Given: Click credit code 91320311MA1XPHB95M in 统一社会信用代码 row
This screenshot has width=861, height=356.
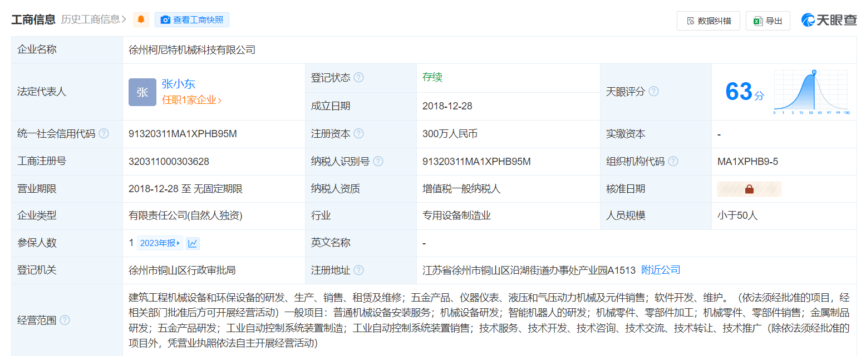Looking at the screenshot, I should pyautogui.click(x=183, y=134).
